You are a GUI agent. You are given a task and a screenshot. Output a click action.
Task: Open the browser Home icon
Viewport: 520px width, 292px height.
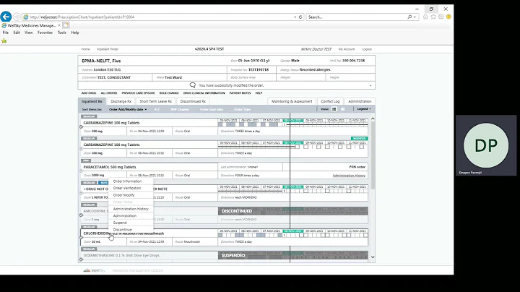tap(425, 17)
